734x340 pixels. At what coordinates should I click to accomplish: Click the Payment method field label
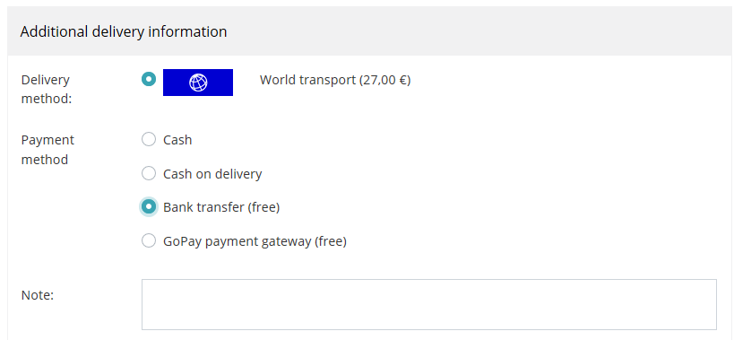point(47,150)
